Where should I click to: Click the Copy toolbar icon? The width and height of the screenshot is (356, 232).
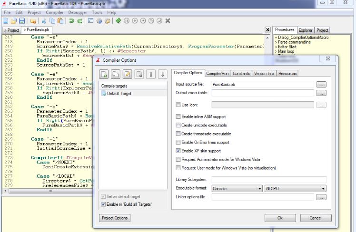click(52, 21)
